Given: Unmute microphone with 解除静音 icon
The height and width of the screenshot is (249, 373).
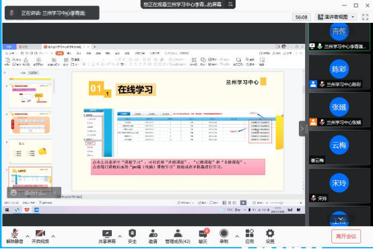Looking at the screenshot, I should [15, 236].
